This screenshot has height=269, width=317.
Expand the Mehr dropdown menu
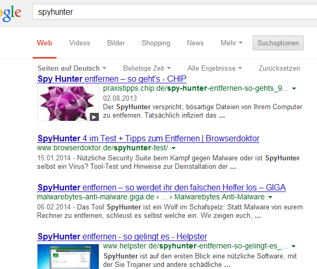click(x=231, y=43)
